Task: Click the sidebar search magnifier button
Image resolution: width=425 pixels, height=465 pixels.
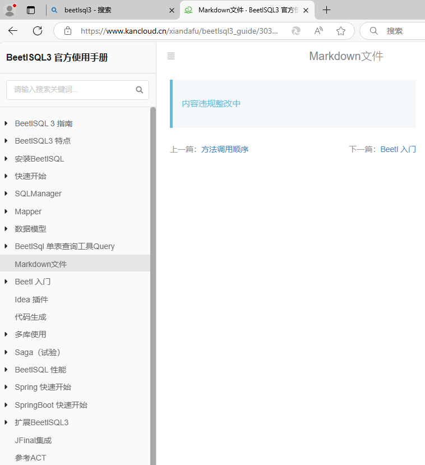Action: [139, 90]
